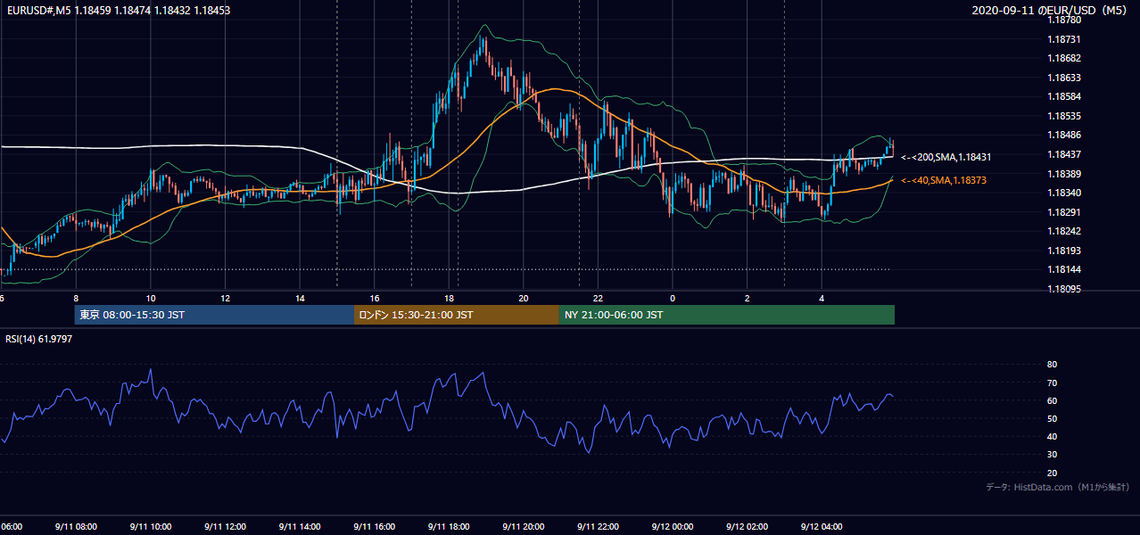Click RSI scale value 40
The height and width of the screenshot is (535, 1140).
tap(1052, 436)
